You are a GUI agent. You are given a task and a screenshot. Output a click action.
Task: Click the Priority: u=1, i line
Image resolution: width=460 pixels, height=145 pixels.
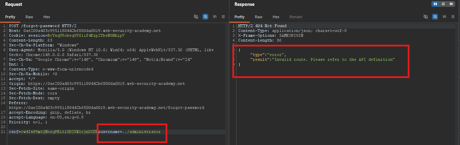28,122
